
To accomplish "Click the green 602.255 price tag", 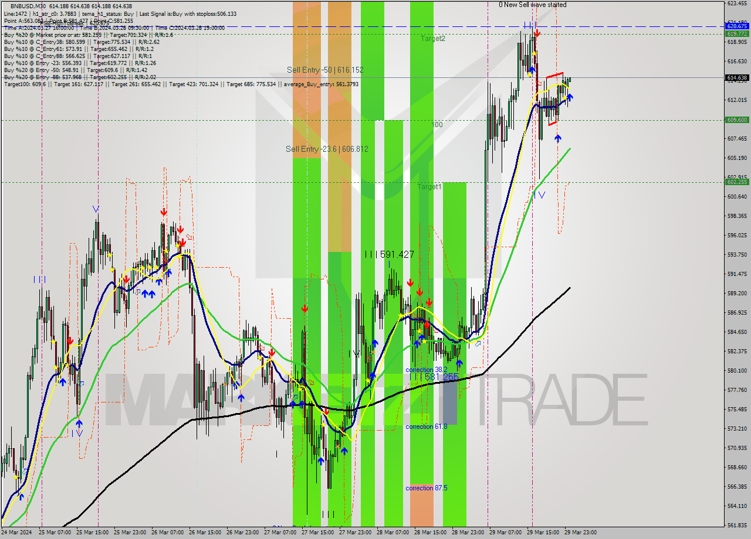I will click(737, 182).
